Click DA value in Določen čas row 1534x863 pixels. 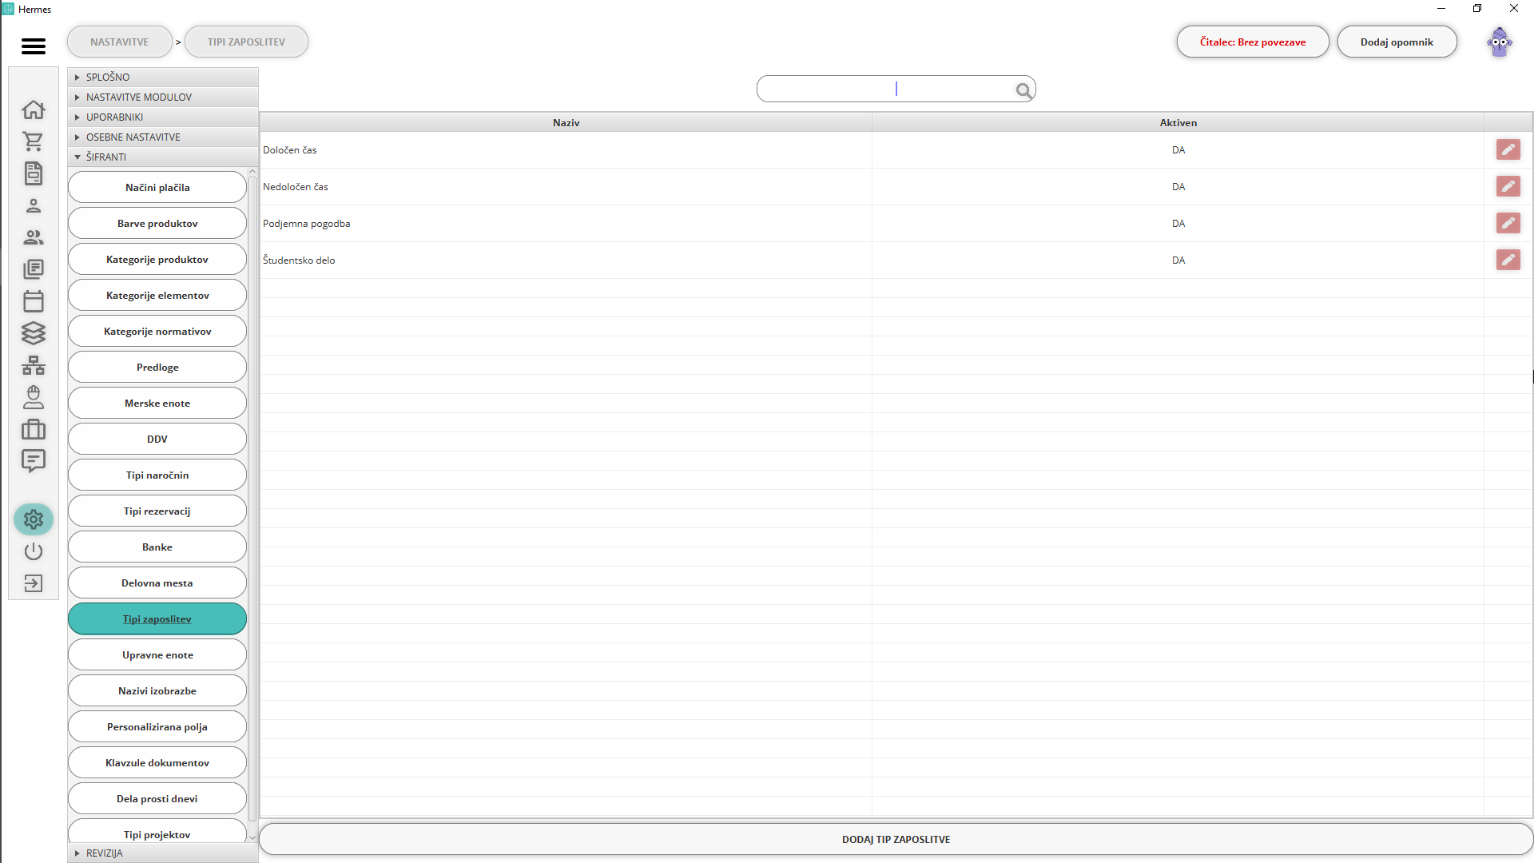(x=1178, y=149)
